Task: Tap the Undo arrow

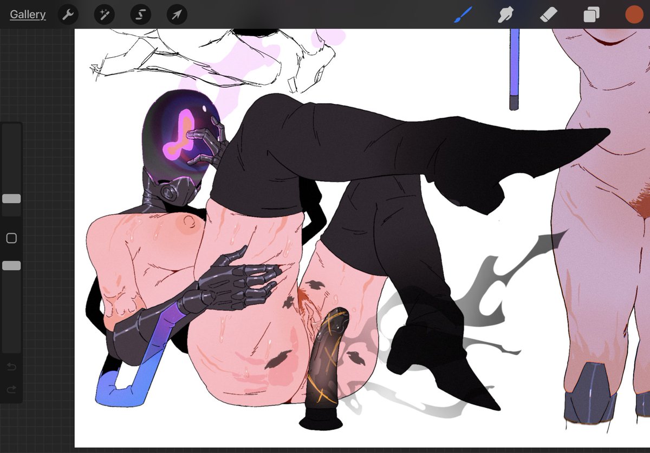Action: click(11, 367)
